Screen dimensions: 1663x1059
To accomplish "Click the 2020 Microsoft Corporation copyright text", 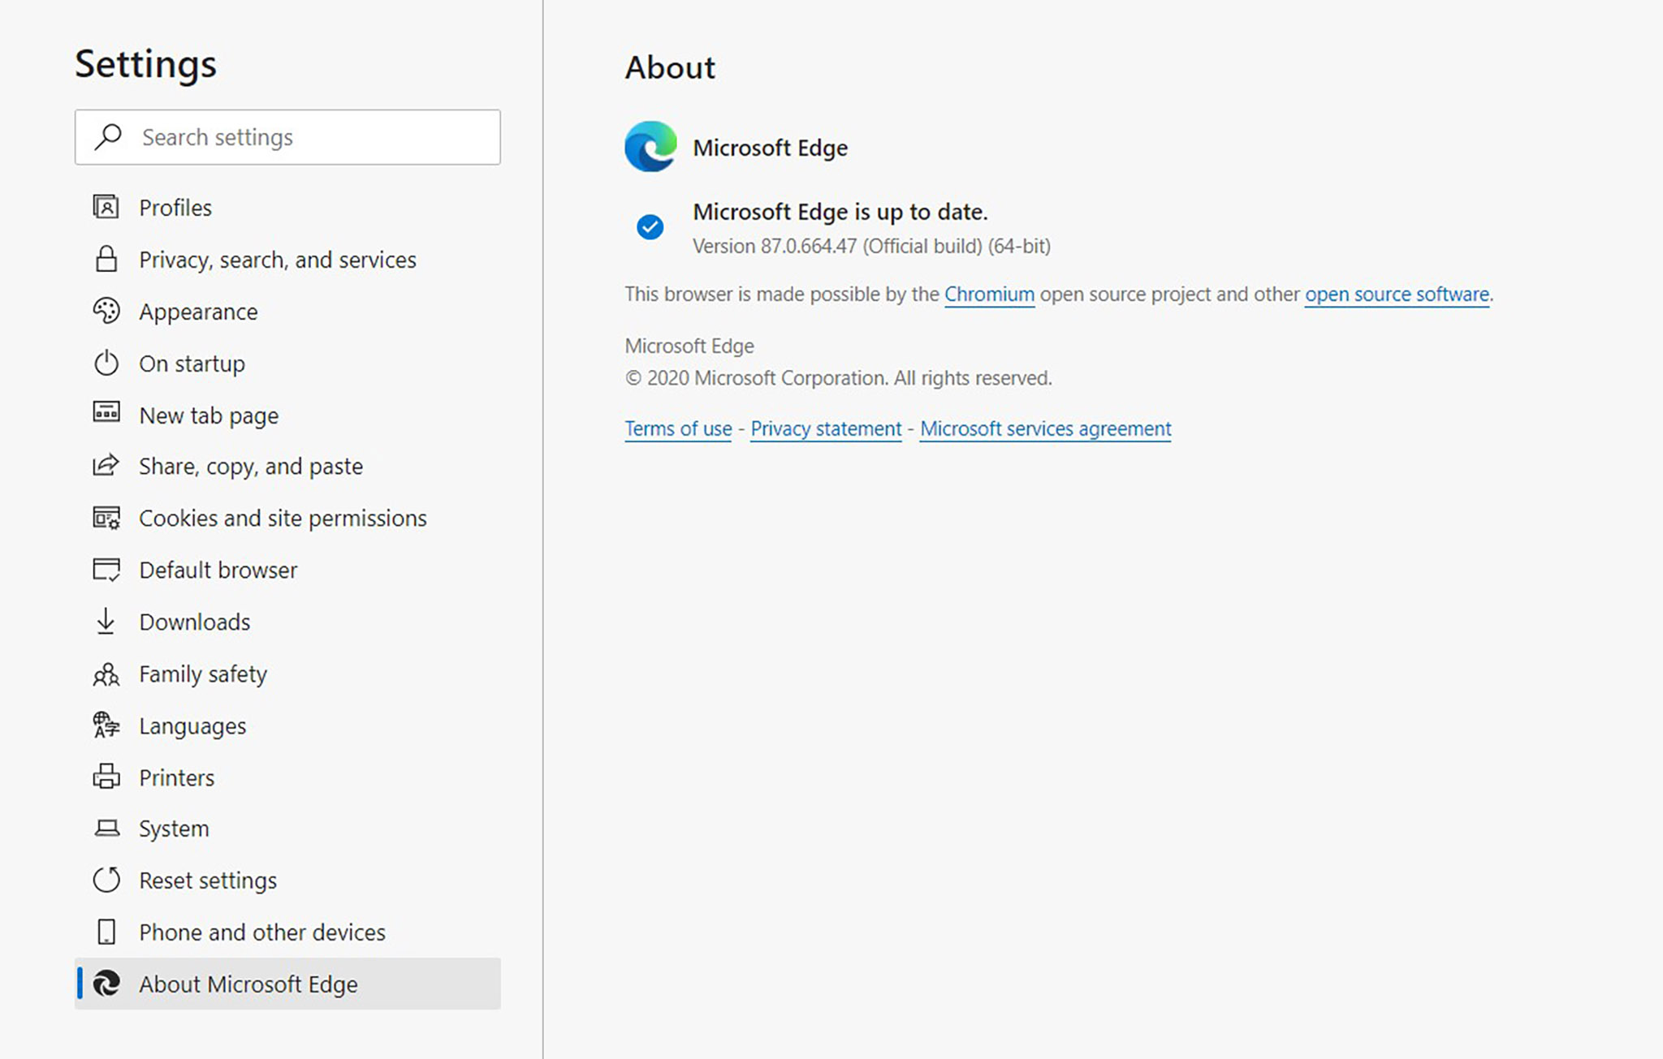I will 838,378.
